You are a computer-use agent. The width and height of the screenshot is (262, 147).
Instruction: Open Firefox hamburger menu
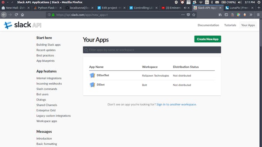[x=258, y=15]
